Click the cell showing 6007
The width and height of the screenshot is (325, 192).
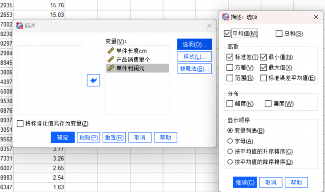(x=7, y=168)
